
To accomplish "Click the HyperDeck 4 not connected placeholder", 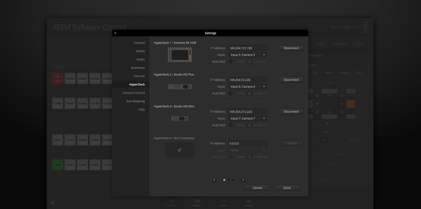I will [179, 150].
